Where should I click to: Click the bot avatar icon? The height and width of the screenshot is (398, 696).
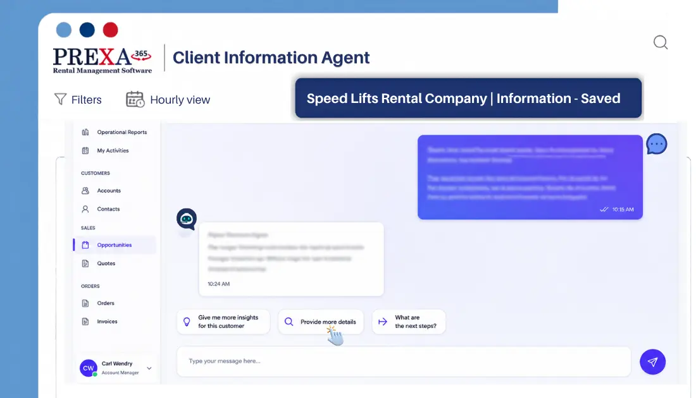pos(187,219)
